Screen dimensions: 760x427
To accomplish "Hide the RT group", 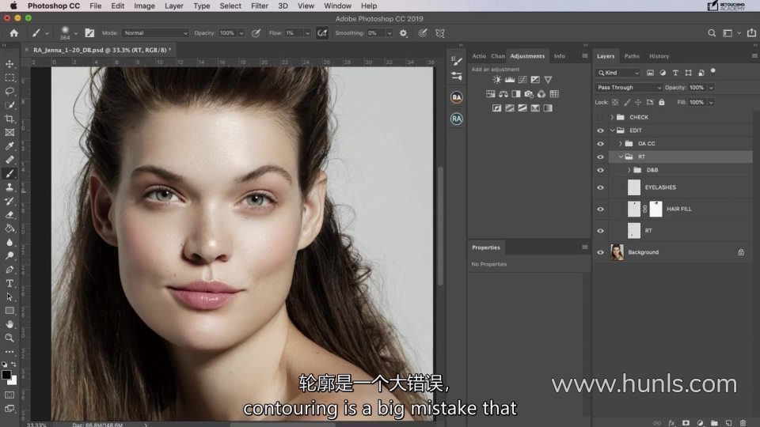I will click(x=601, y=157).
